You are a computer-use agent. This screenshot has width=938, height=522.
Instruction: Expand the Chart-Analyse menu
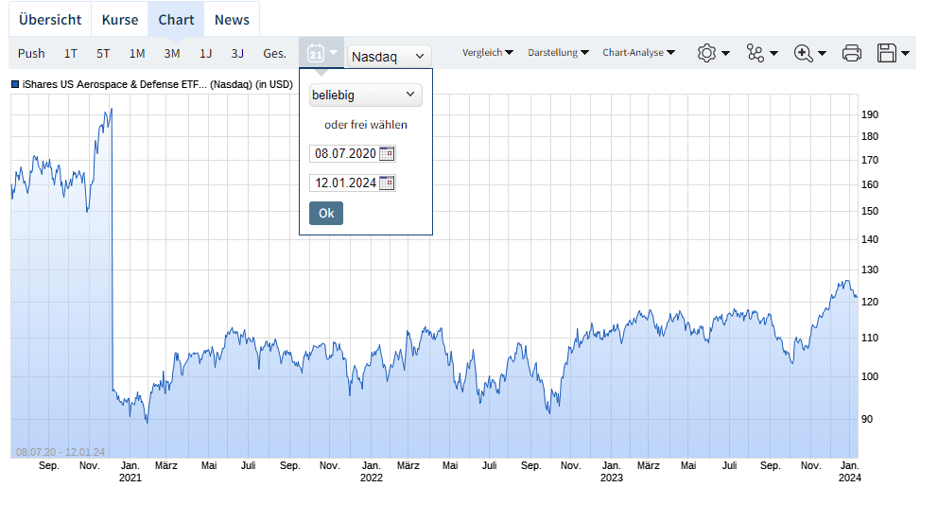[x=639, y=53]
